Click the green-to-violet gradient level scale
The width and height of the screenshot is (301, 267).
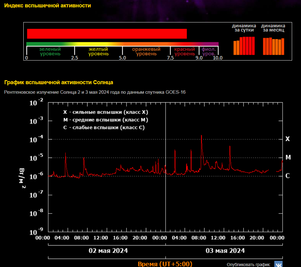123,44
